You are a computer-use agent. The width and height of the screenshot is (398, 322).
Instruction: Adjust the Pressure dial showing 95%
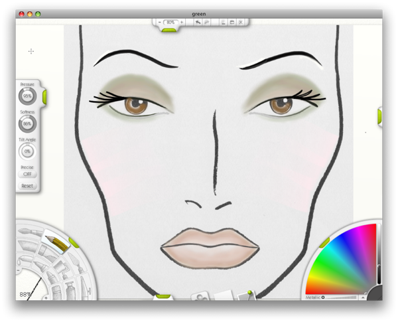pos(27,96)
